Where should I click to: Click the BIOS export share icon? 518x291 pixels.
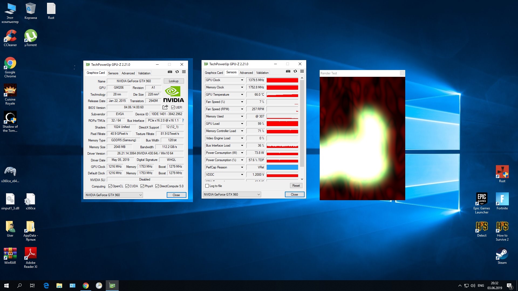pyautogui.click(x=165, y=107)
